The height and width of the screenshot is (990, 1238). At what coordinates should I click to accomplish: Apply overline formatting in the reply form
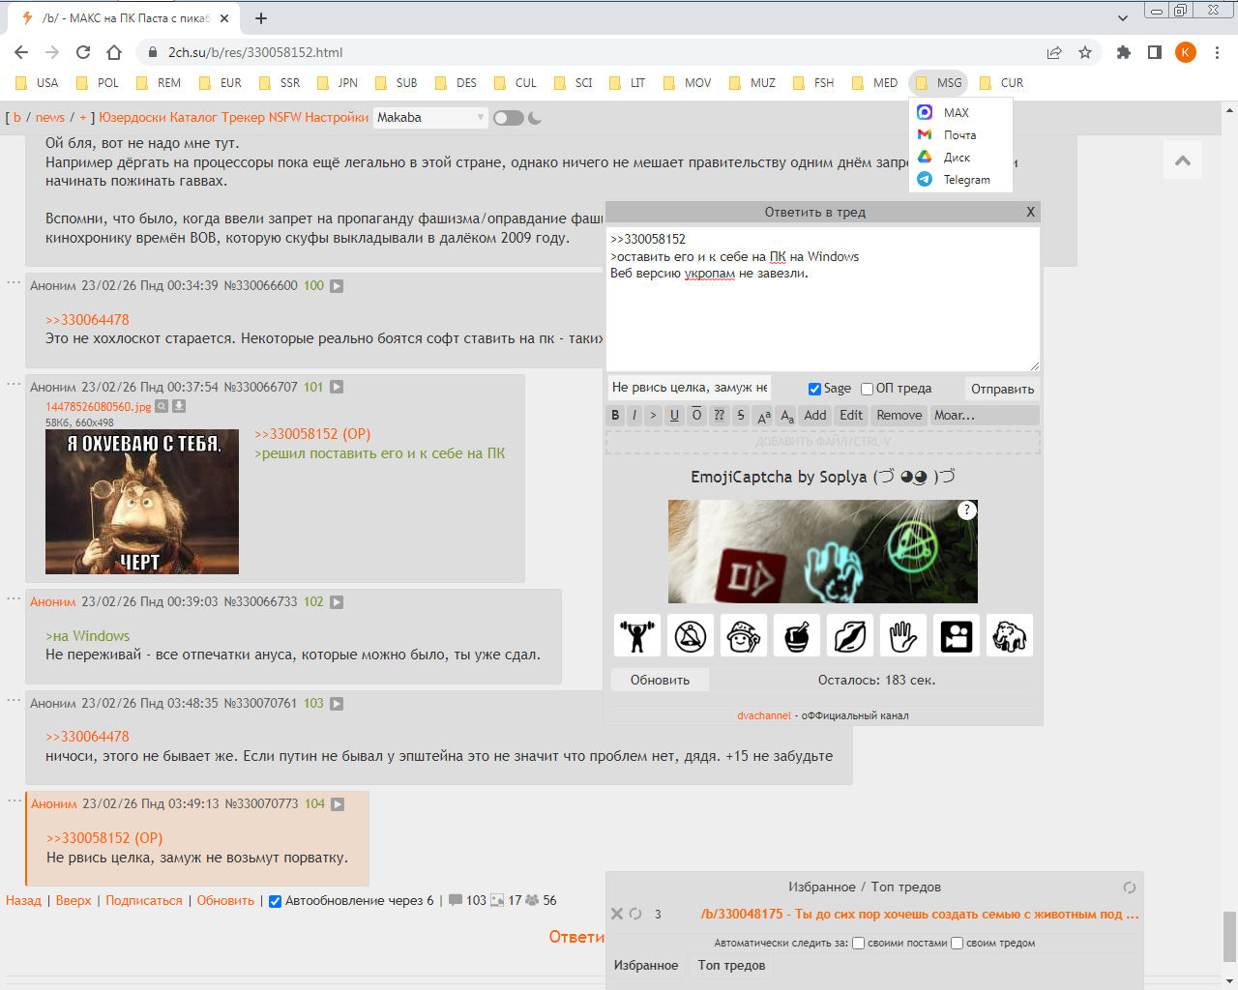(696, 416)
